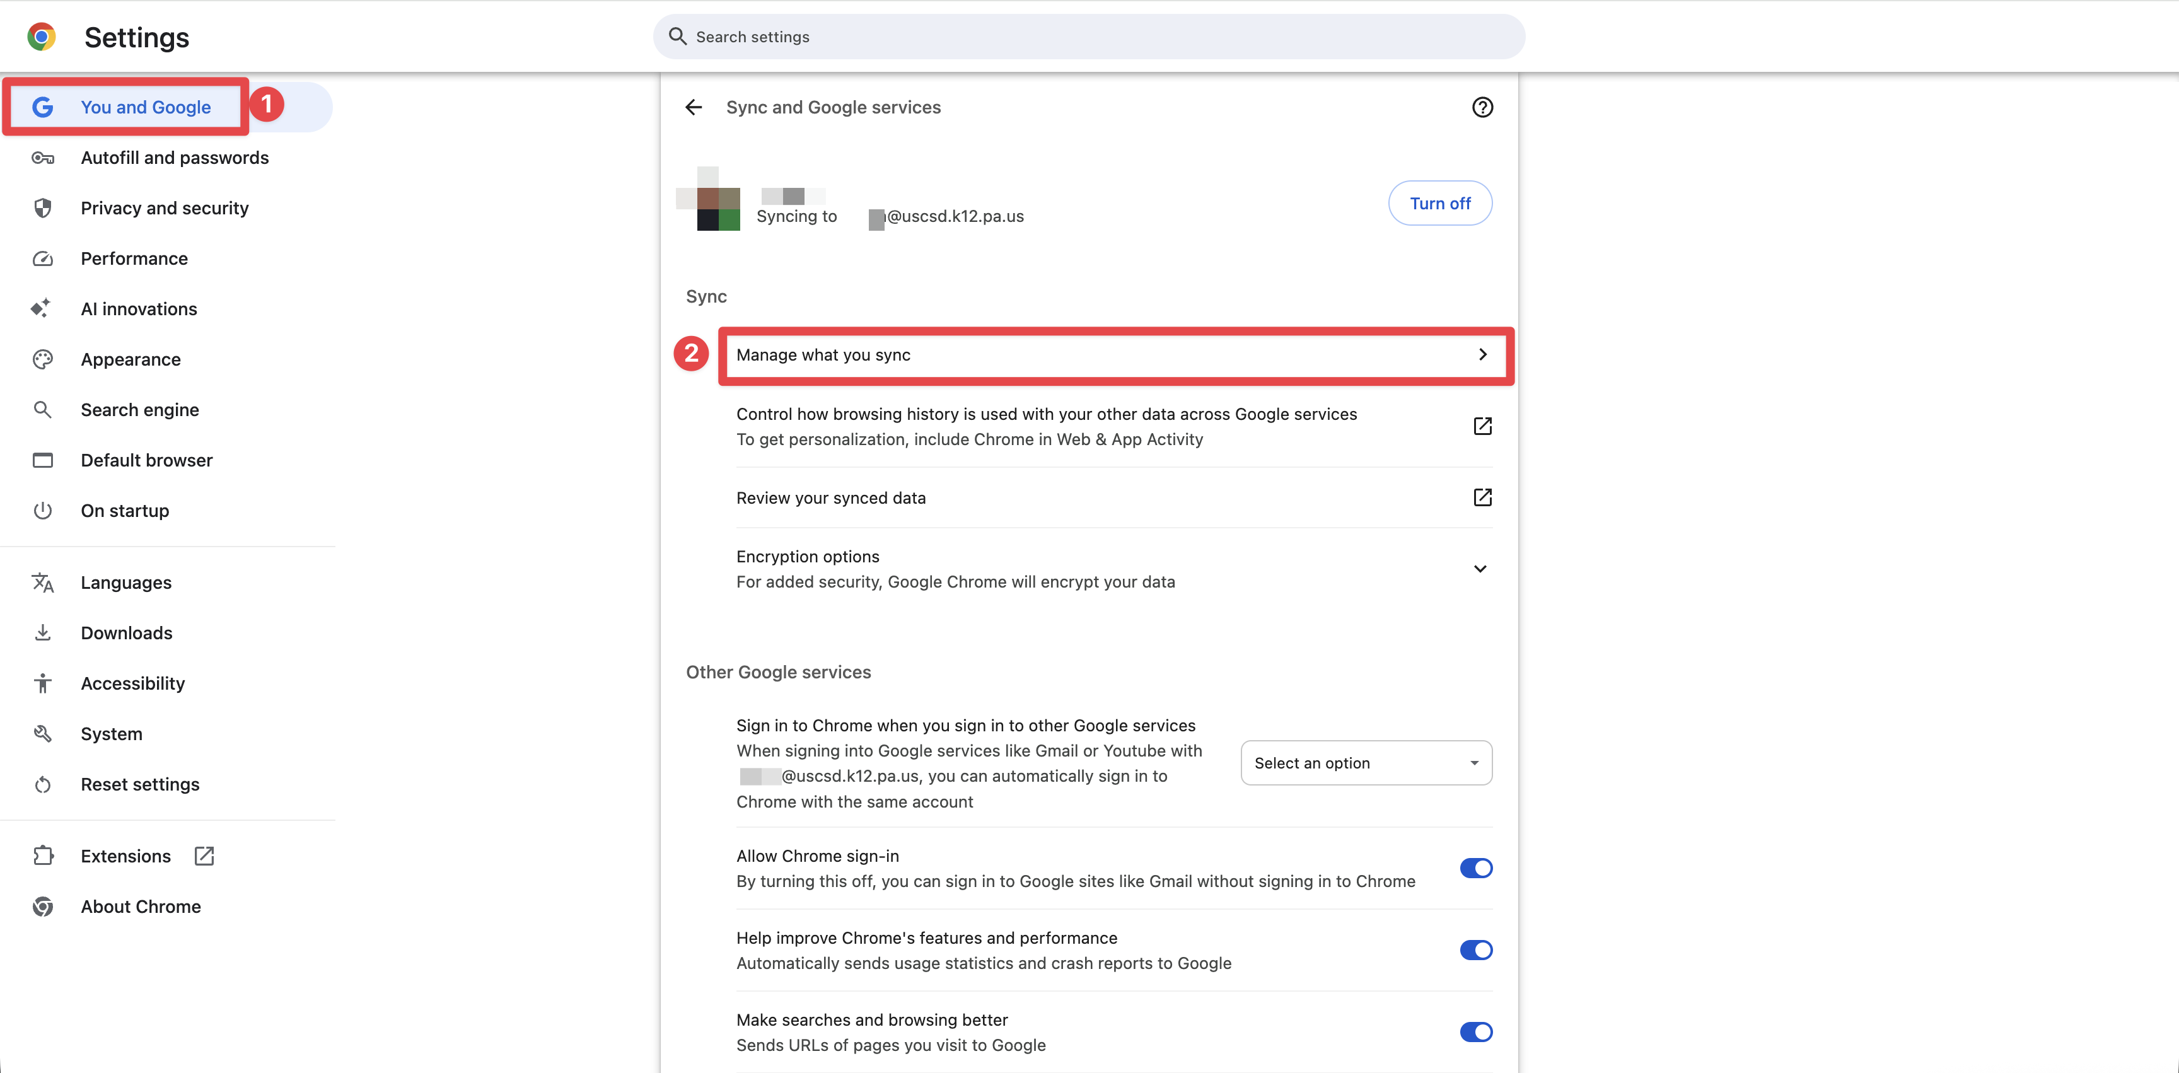Click the Search settings input field

pyautogui.click(x=1088, y=37)
